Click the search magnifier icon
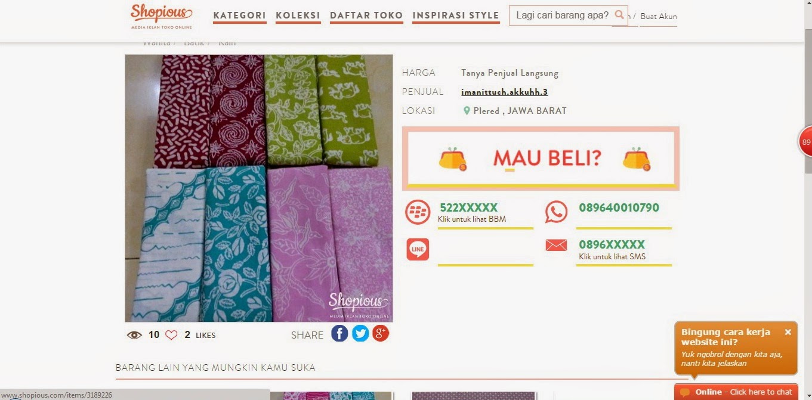Screen dimensions: 812x400 [x=620, y=15]
